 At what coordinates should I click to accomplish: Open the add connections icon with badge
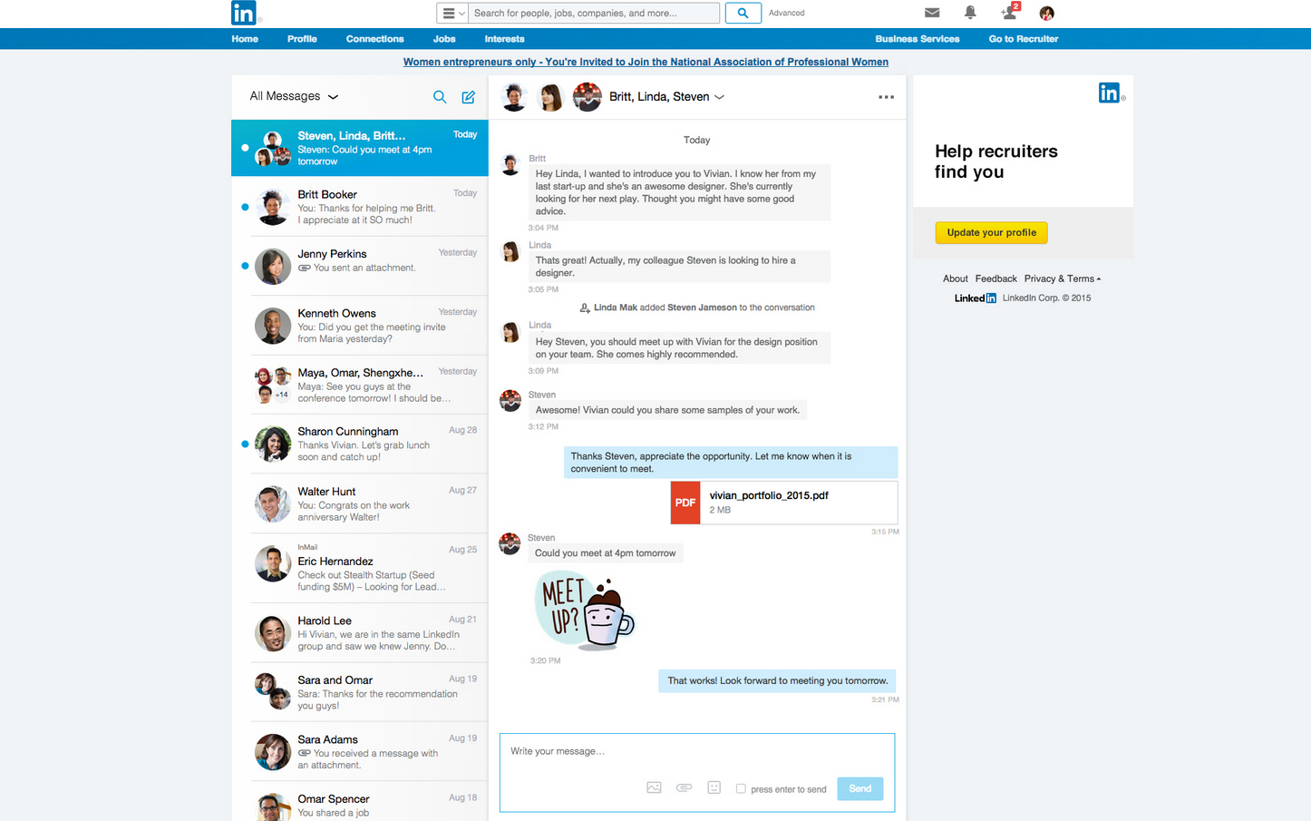pos(1009,12)
